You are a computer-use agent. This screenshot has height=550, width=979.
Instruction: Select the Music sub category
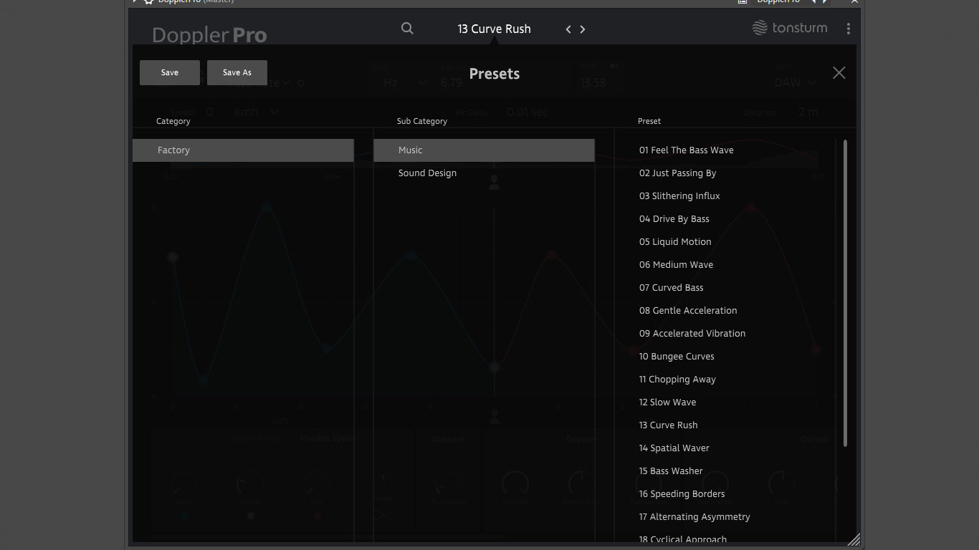coord(484,150)
